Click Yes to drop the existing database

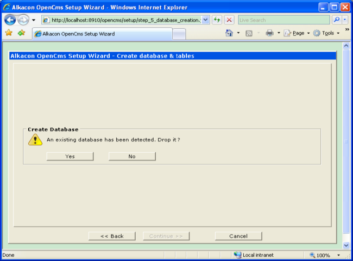click(x=70, y=157)
